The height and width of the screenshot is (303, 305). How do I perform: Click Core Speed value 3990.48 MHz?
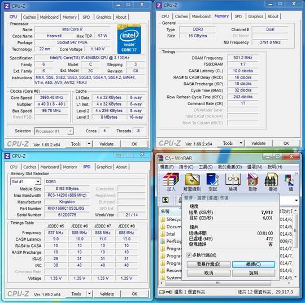[x=51, y=97]
